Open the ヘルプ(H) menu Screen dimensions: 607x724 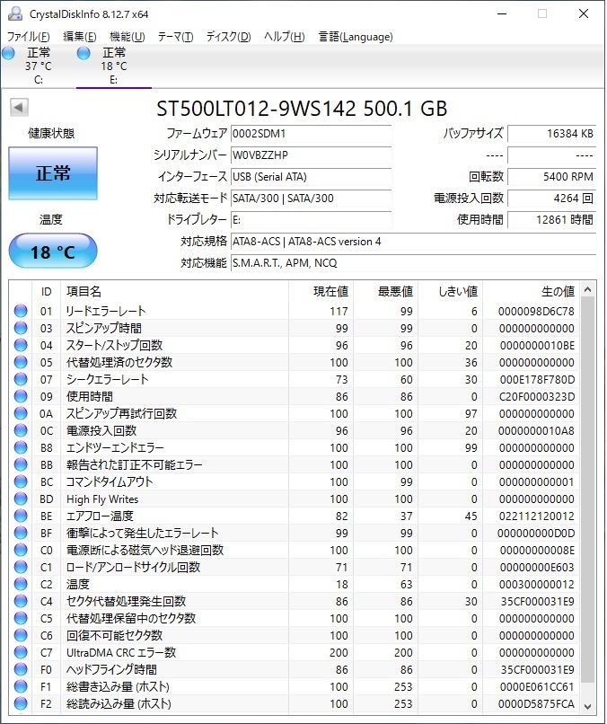tap(284, 37)
